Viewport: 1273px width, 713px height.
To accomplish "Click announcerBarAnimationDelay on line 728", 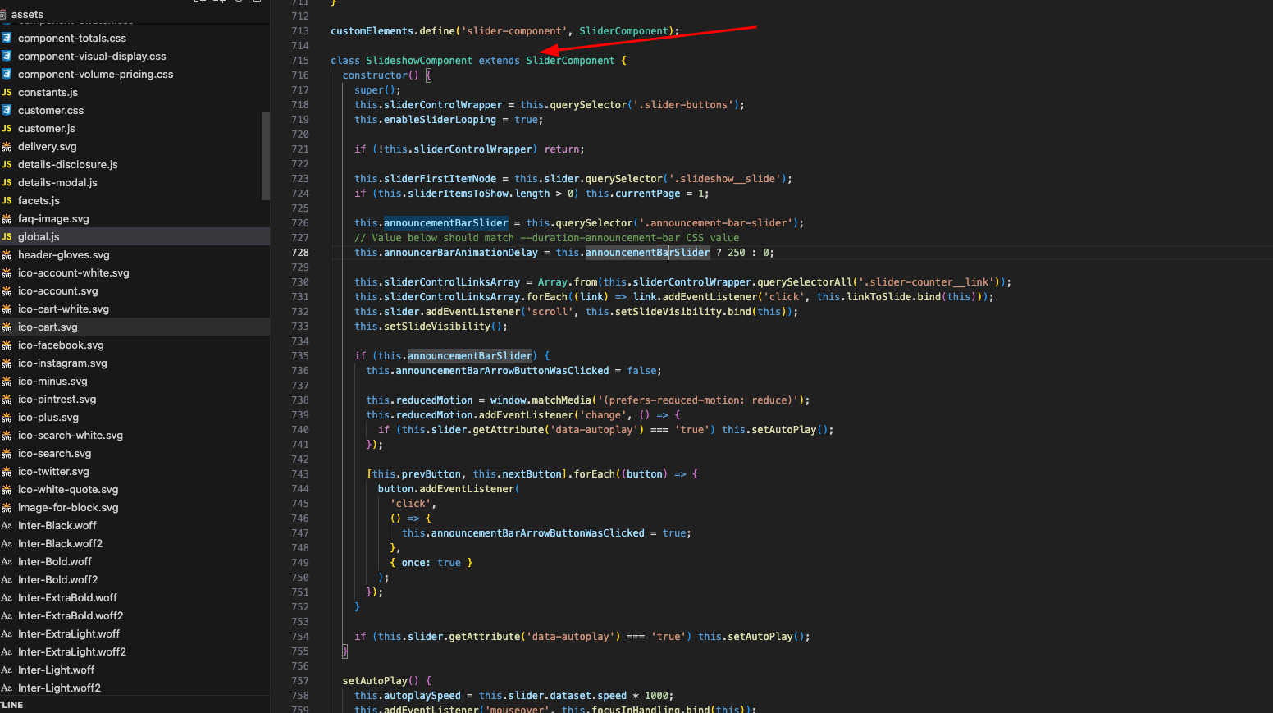I will (x=461, y=253).
